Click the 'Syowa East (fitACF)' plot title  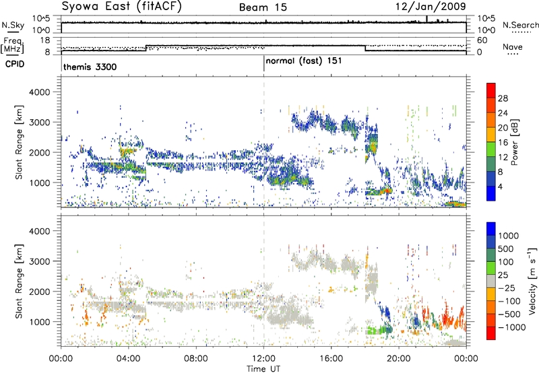tap(121, 6)
